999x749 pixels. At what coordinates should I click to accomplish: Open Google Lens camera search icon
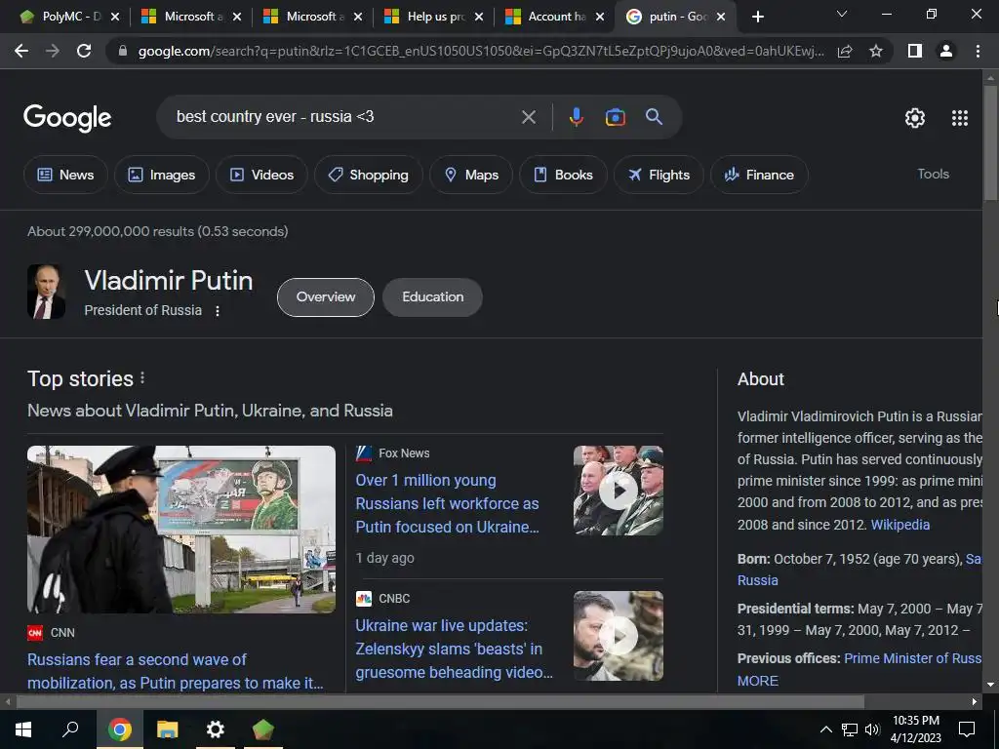click(x=615, y=117)
